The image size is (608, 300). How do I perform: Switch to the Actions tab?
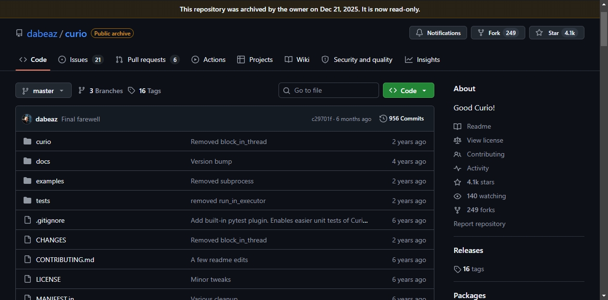coord(208,60)
